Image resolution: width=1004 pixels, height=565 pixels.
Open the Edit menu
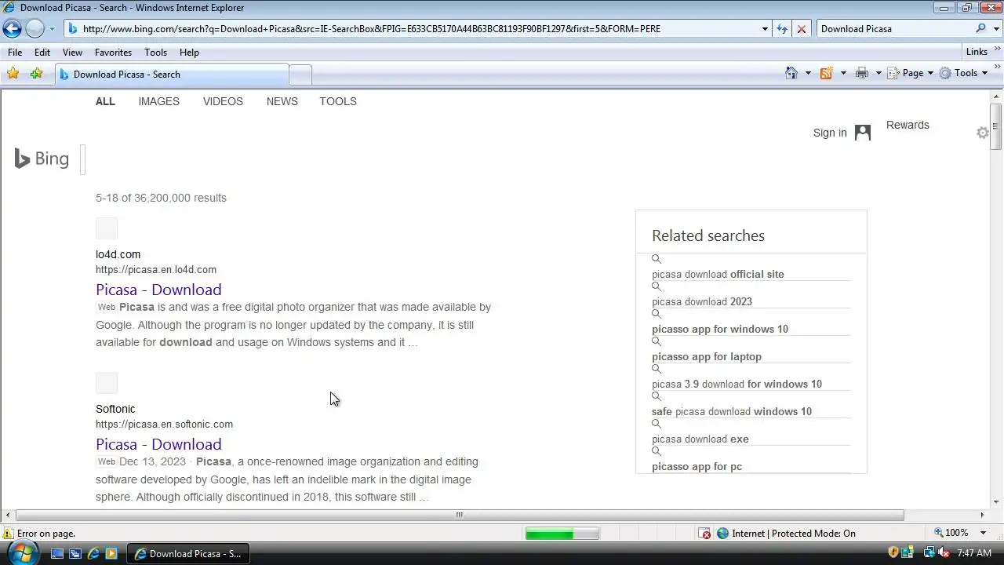[x=42, y=52]
